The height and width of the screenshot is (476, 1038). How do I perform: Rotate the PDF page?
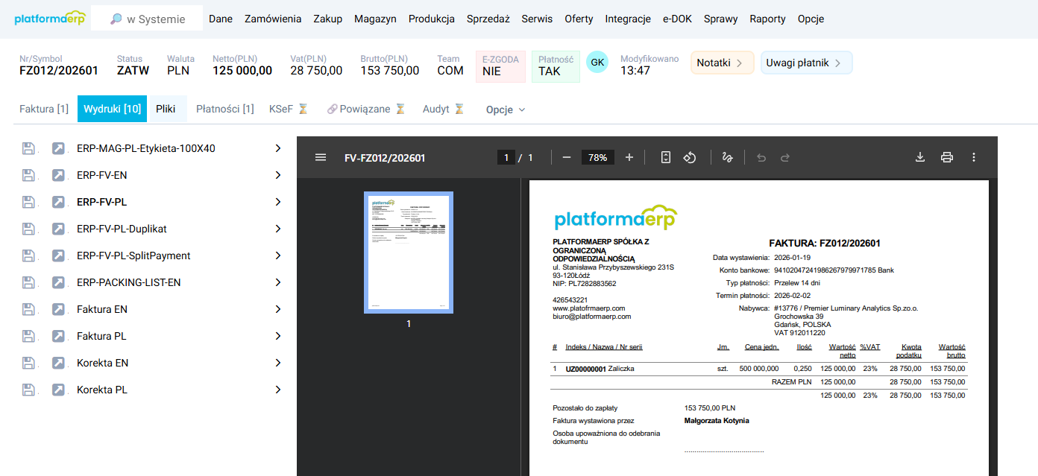[690, 157]
